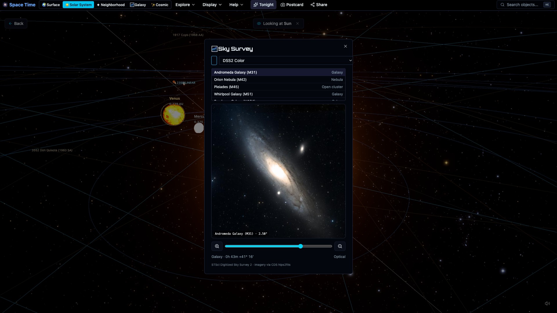Close the Sky Survey dialog

tap(345, 46)
